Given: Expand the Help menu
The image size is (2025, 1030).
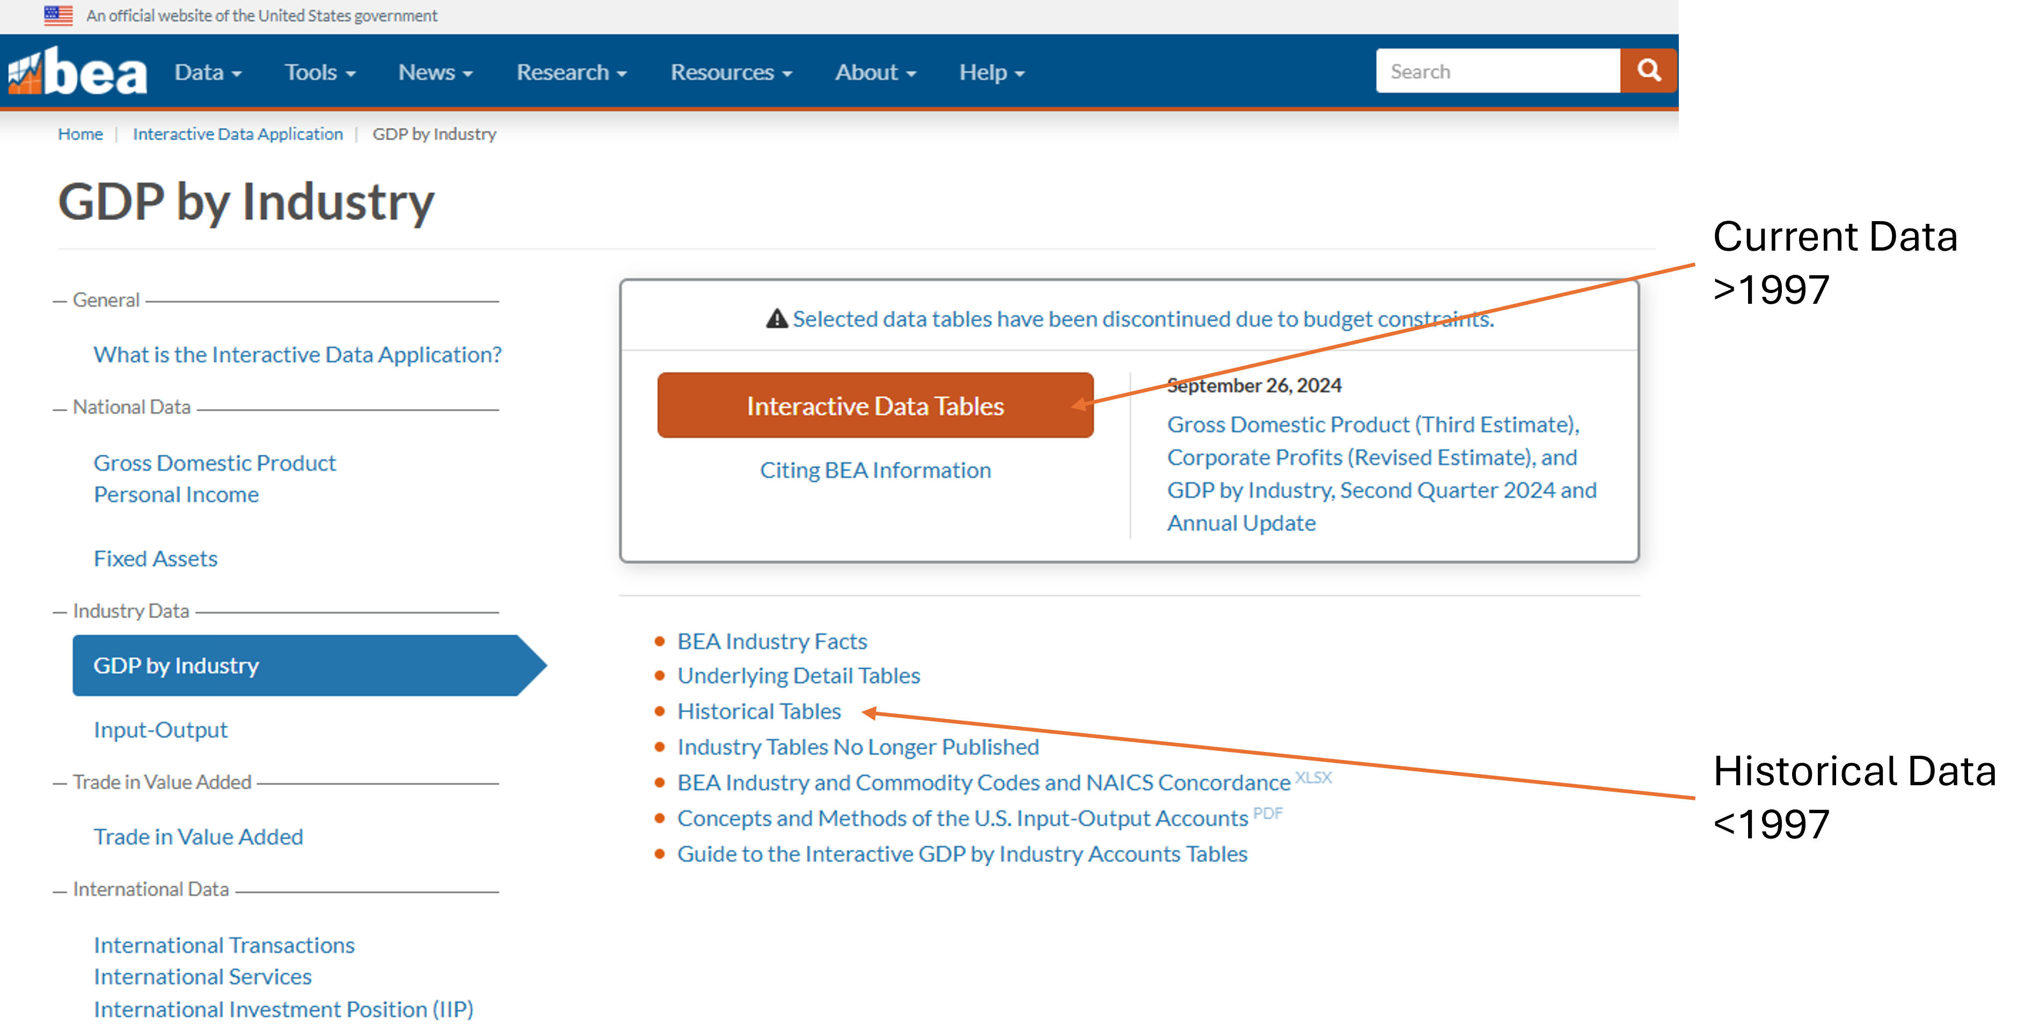Looking at the screenshot, I should click(992, 72).
